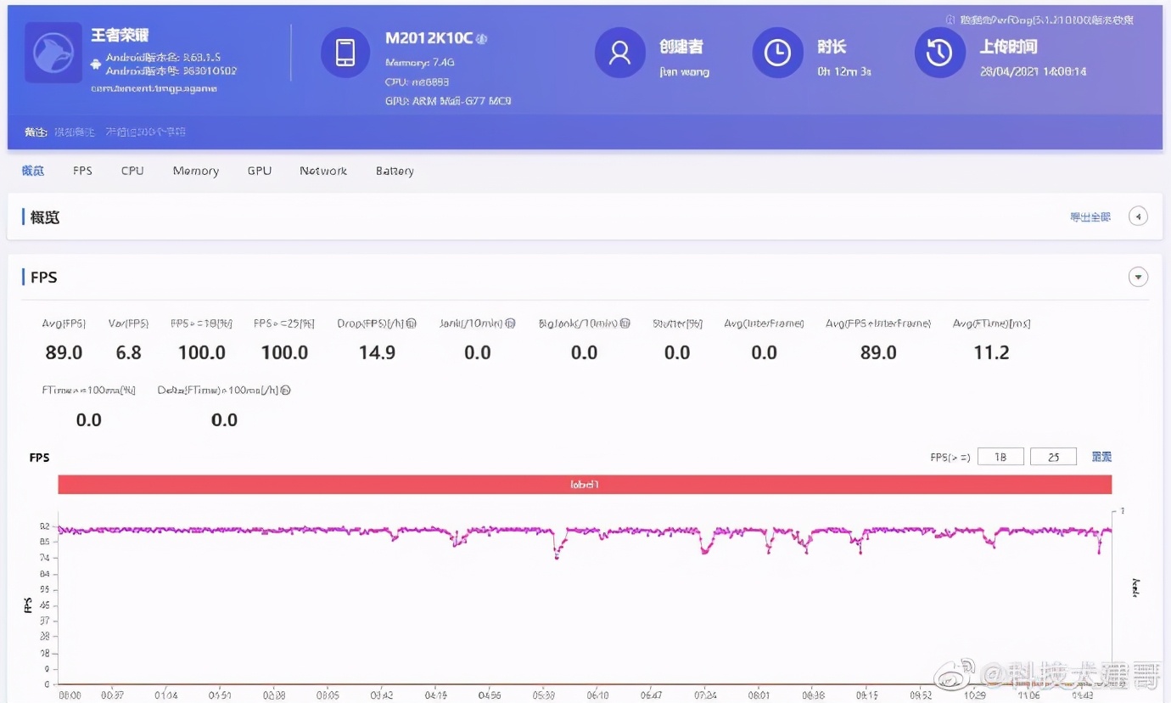The height and width of the screenshot is (703, 1171).
Task: Click the Drop(FPS) value 14.9
Action: [377, 352]
